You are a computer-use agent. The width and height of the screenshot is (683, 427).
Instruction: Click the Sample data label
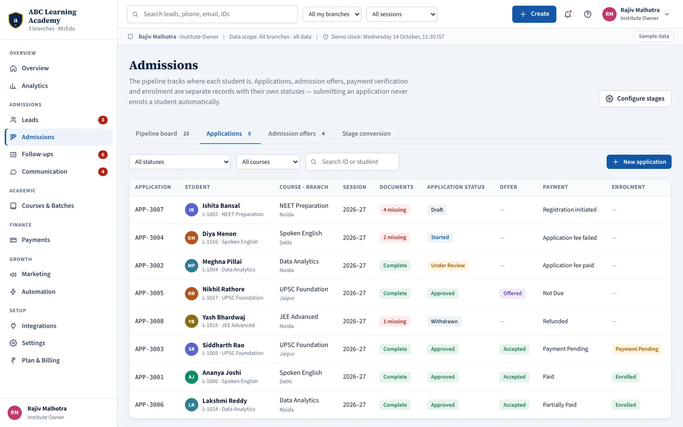[x=654, y=36]
